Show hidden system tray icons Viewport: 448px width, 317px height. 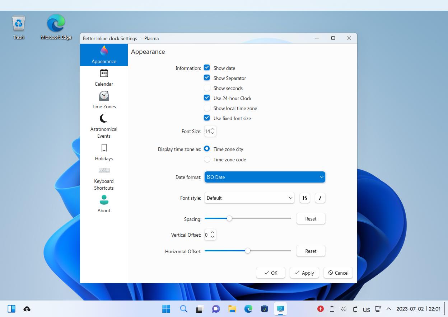[x=388, y=309]
